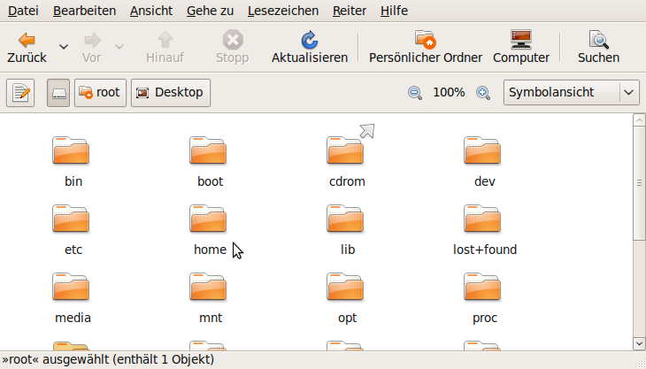Open the Symbolansicht view dropdown

571,93
